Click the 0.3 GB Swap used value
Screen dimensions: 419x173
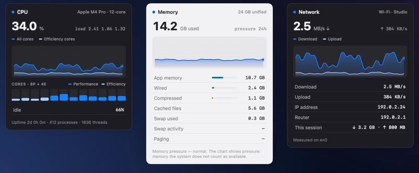[256, 118]
